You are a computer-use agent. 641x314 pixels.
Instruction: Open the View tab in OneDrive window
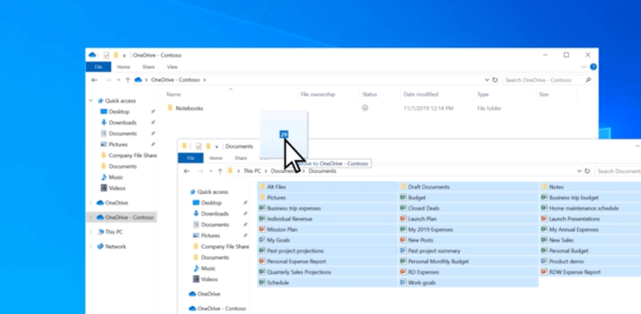click(172, 67)
